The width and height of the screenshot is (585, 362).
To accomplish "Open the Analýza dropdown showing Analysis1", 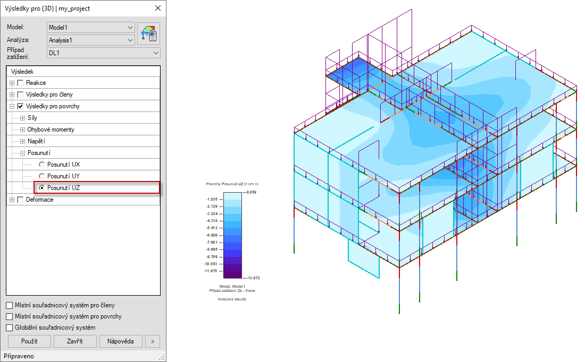I will point(91,40).
